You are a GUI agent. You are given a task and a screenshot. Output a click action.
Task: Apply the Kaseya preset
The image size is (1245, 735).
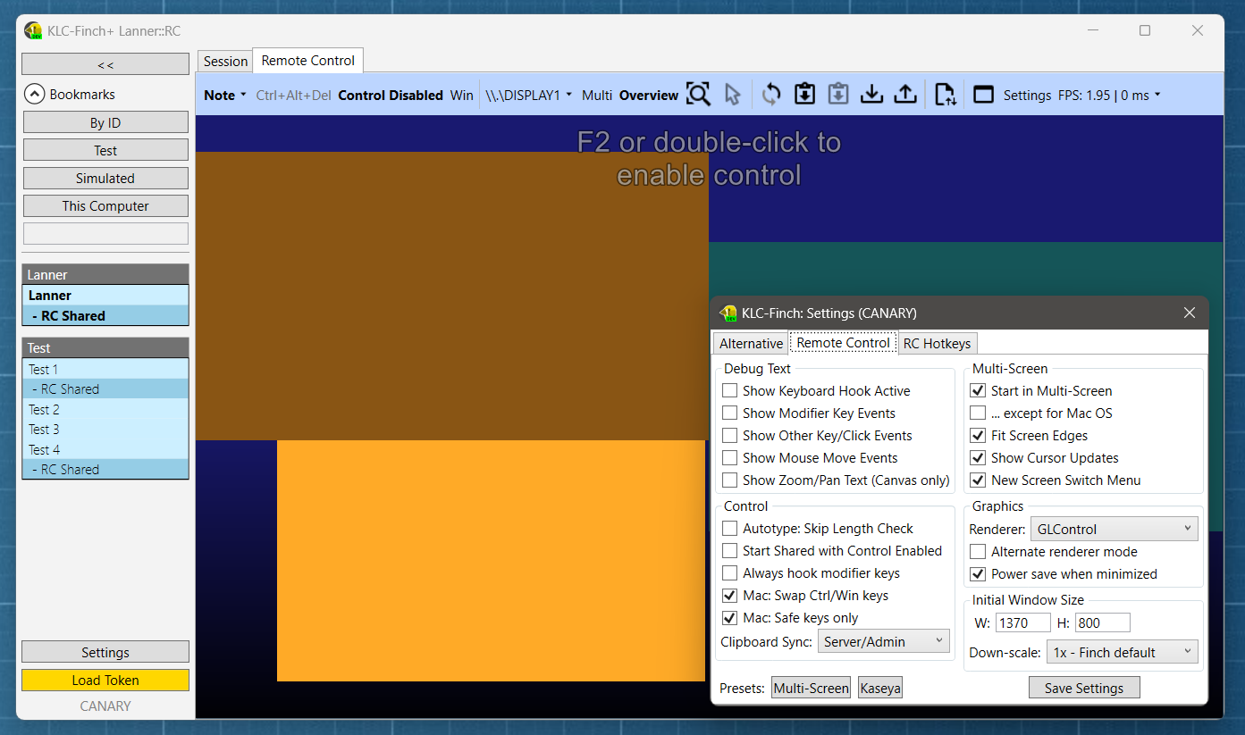click(880, 688)
